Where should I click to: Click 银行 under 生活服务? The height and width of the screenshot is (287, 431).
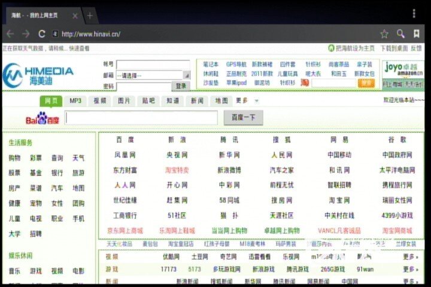point(57,173)
